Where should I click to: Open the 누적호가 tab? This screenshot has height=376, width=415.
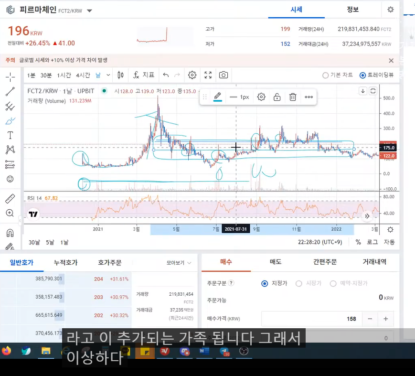tap(65, 262)
